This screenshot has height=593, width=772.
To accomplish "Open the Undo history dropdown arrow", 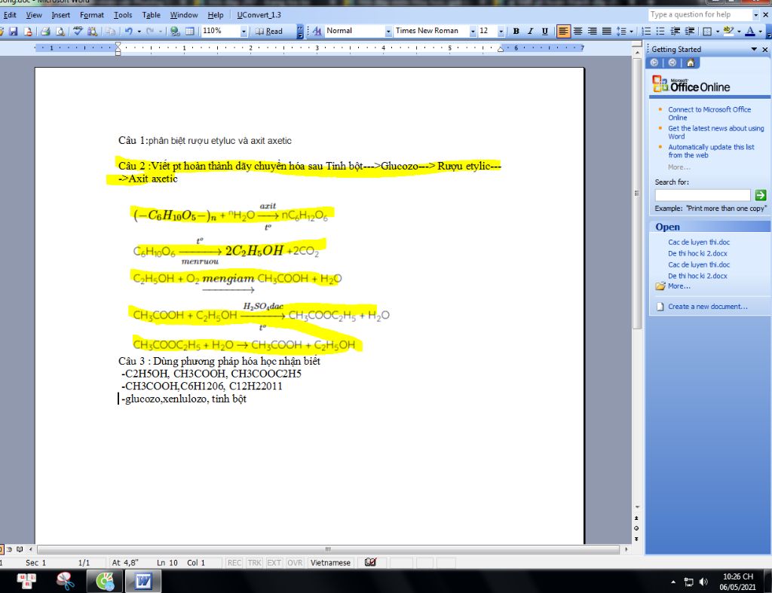I will (x=139, y=32).
